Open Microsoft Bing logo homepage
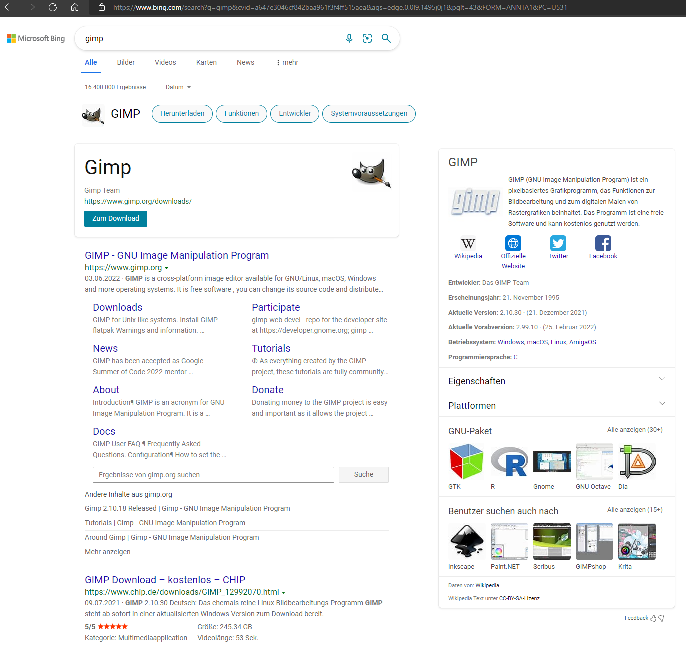The width and height of the screenshot is (686, 648). coord(36,38)
